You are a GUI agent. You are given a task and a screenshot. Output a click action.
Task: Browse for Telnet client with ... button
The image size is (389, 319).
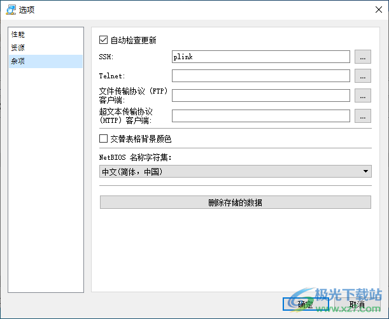click(363, 76)
